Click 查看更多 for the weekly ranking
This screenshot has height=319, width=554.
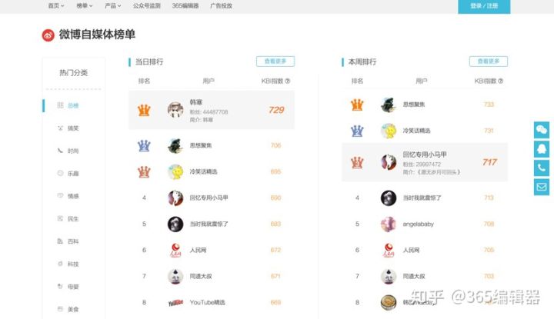click(x=489, y=61)
